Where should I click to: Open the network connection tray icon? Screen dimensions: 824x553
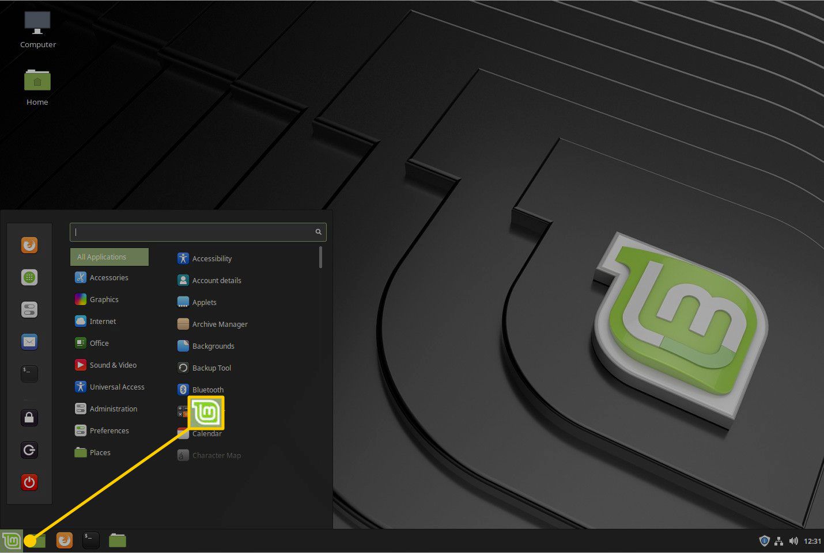779,541
